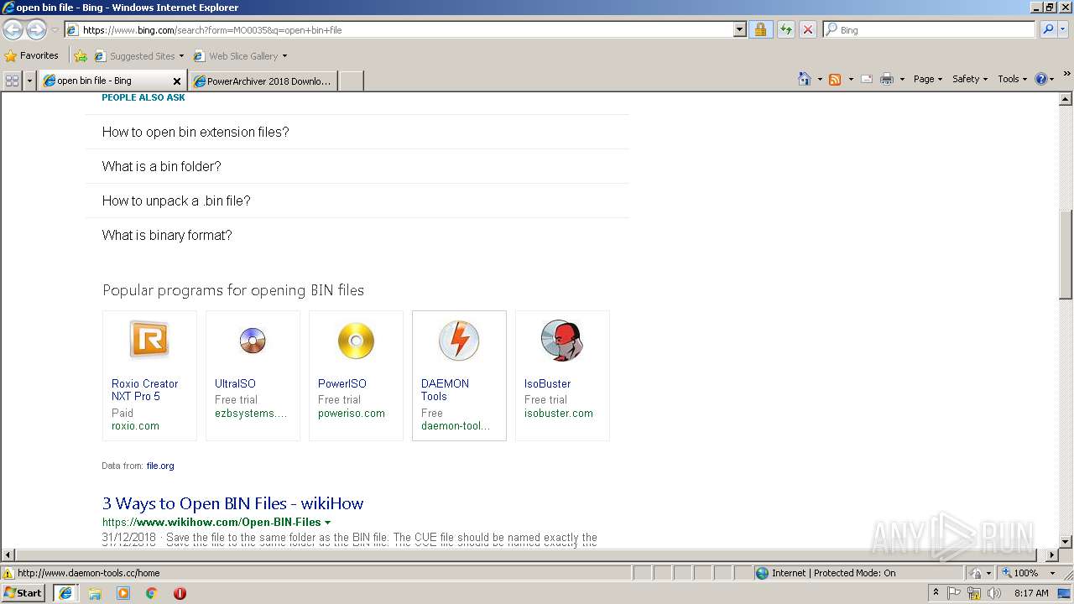The height and width of the screenshot is (604, 1074).
Task: Click the Roxio Creator program icon
Action: click(149, 340)
